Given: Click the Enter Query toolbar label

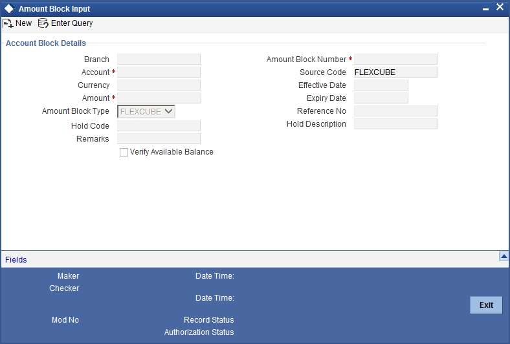Looking at the screenshot, I should [x=72, y=23].
